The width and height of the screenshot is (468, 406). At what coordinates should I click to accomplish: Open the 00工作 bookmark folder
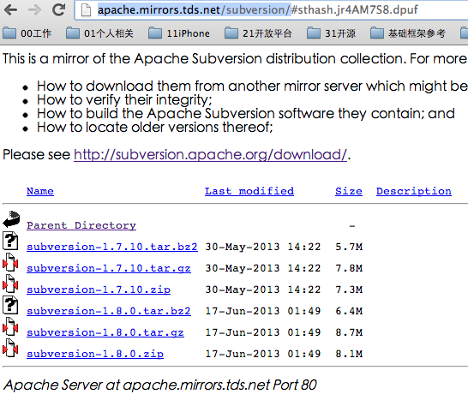27,33
